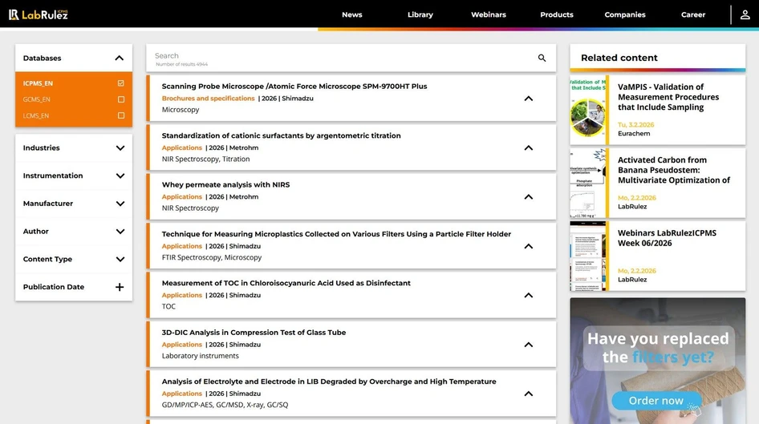
Task: Open the Career menu
Action: 693,14
